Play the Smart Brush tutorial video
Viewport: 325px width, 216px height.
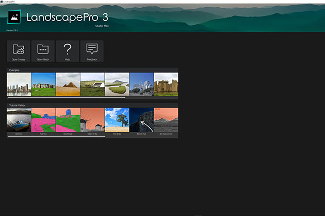coord(68,120)
